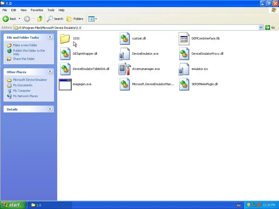279x209 pixels.
Task: Select the DEMComInterface.tlb file icon
Action: [184, 39]
